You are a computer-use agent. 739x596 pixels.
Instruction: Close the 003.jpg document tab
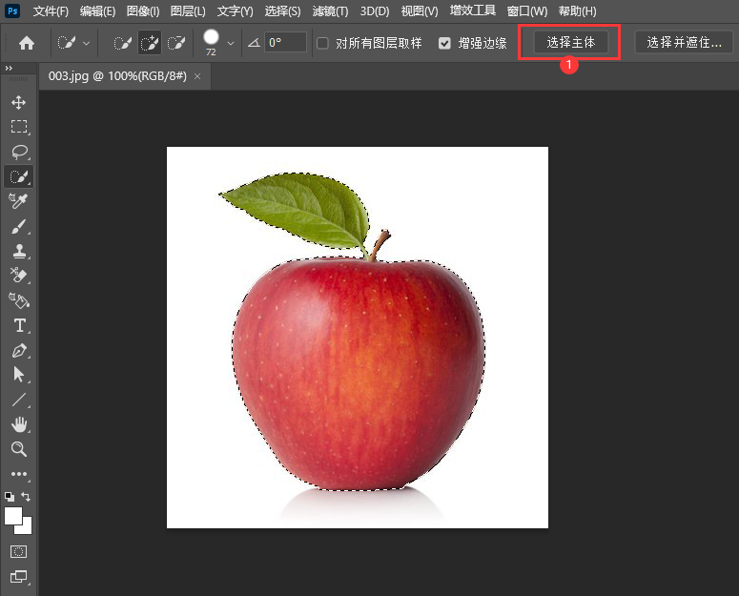[197, 76]
